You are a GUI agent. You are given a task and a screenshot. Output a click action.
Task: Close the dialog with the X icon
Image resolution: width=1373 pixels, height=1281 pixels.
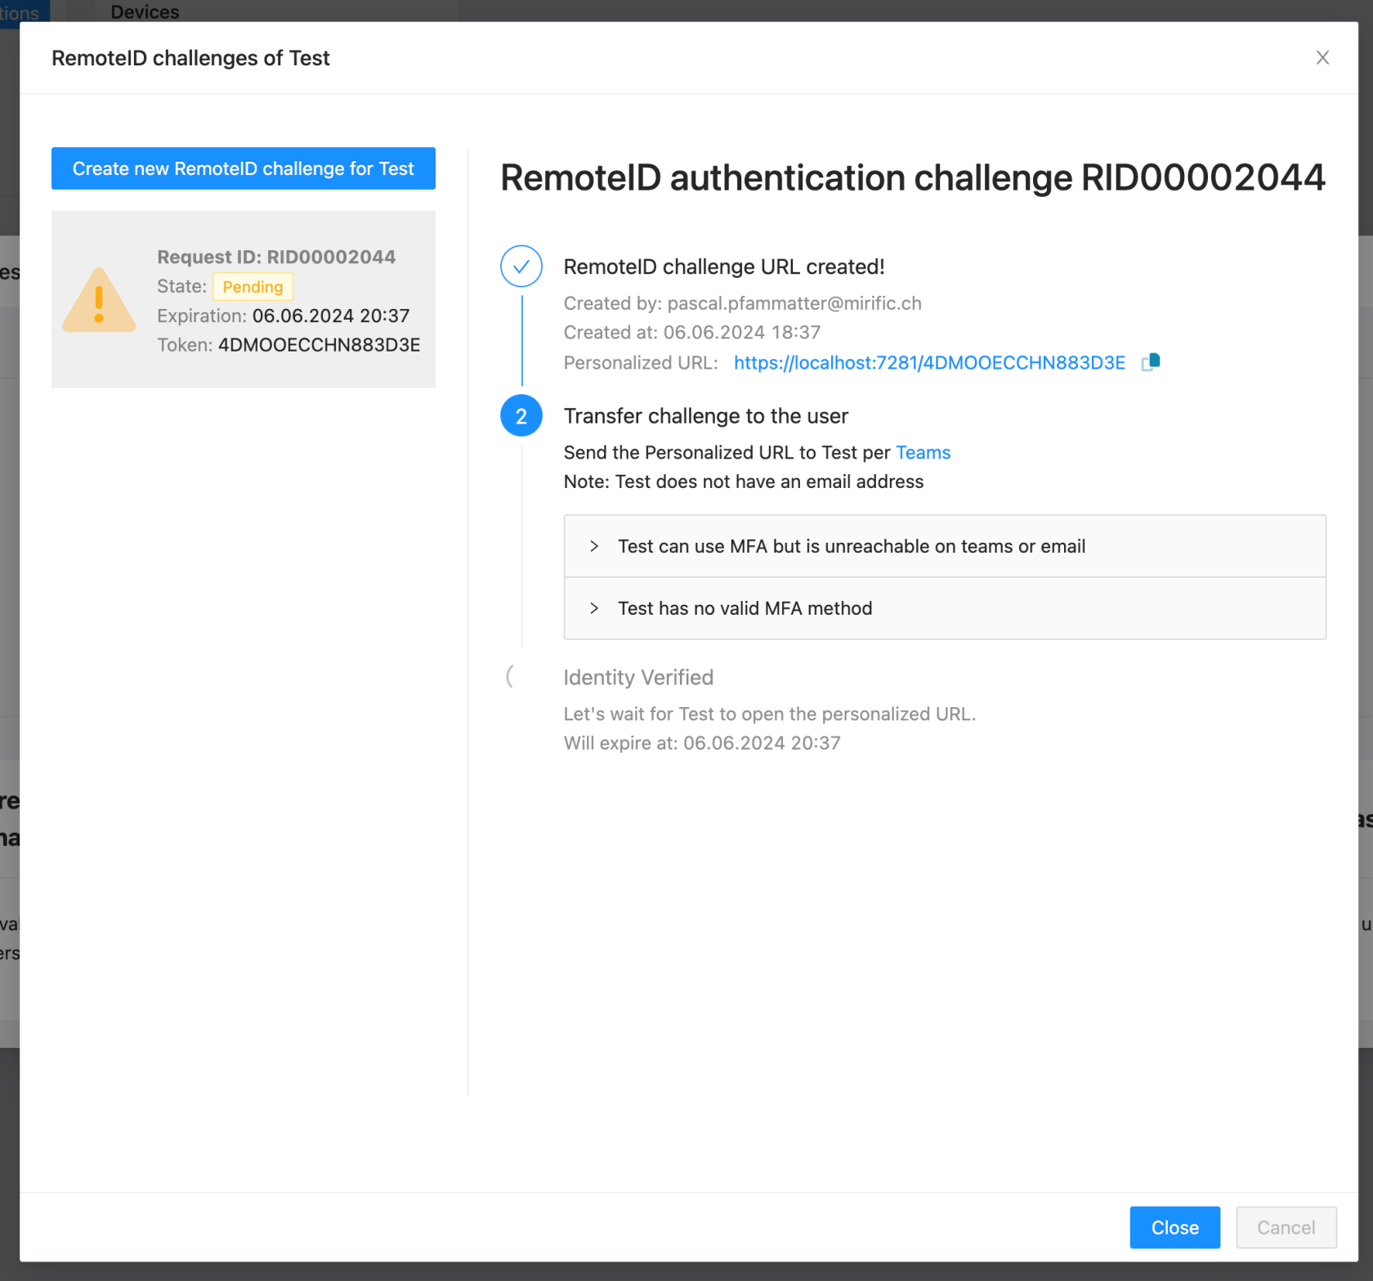click(x=1322, y=58)
